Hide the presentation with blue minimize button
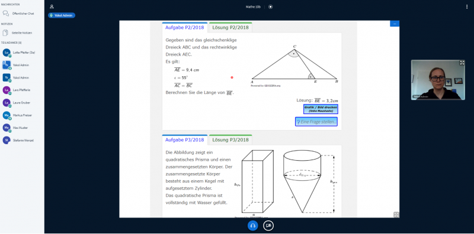Screen dimensions: 474x234 point(395,24)
